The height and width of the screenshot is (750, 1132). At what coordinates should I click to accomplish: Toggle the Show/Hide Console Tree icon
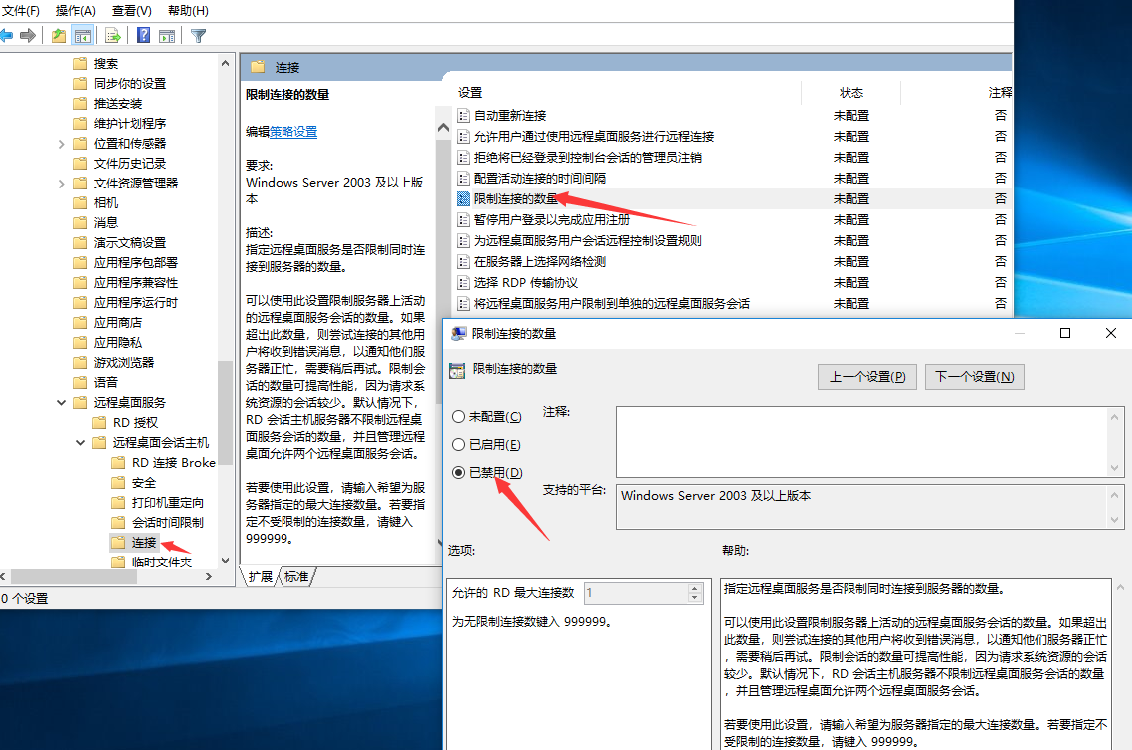(83, 36)
